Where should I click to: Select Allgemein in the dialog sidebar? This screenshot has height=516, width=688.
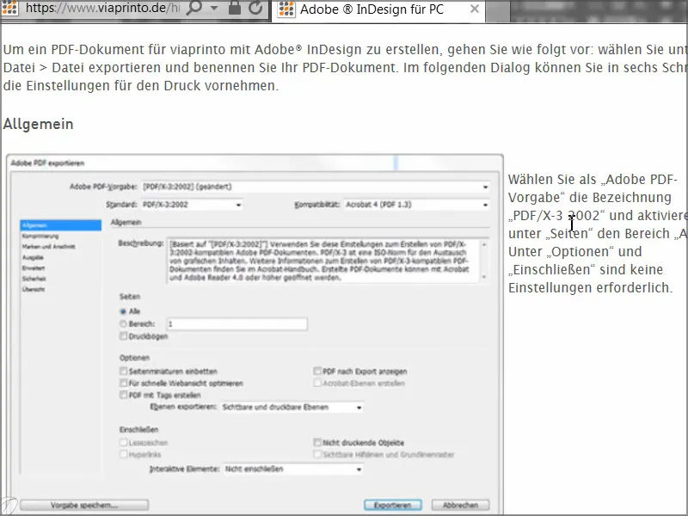[60, 225]
